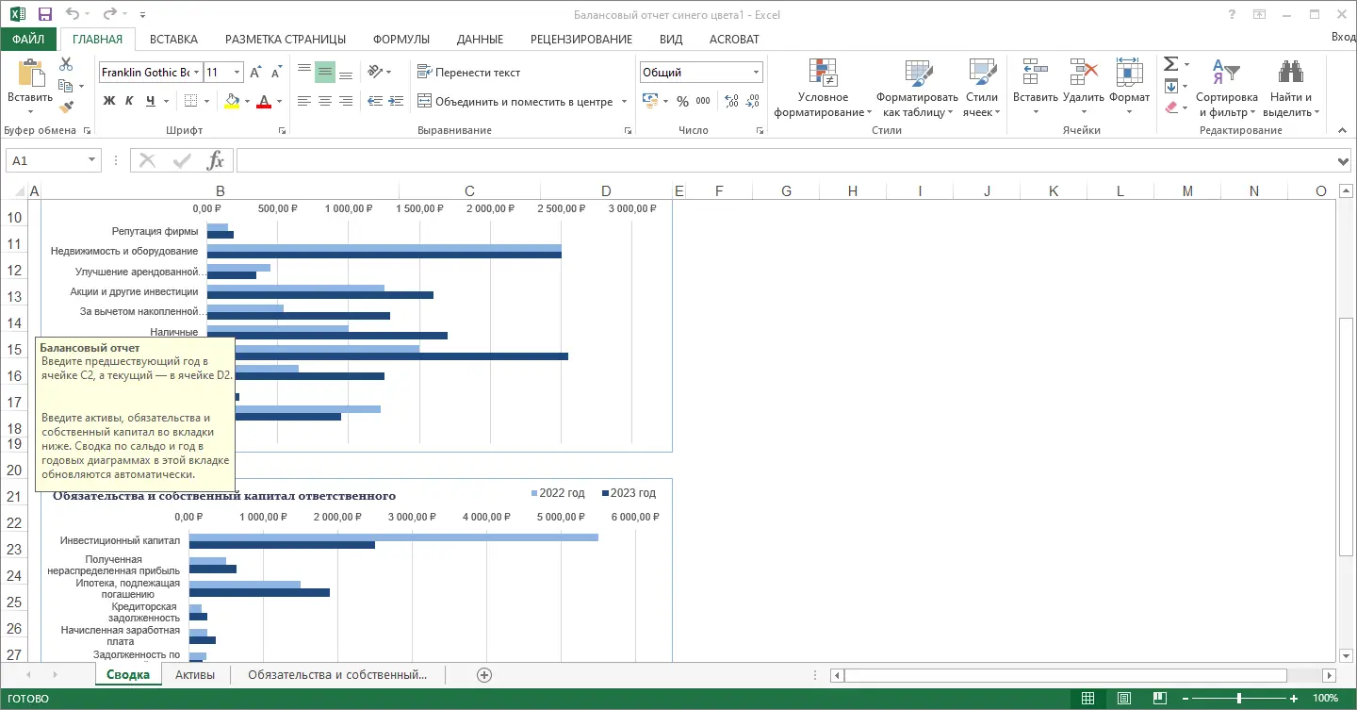Switch to Page Break Preview in status bar
The height and width of the screenshot is (710, 1357).
coord(1161,699)
